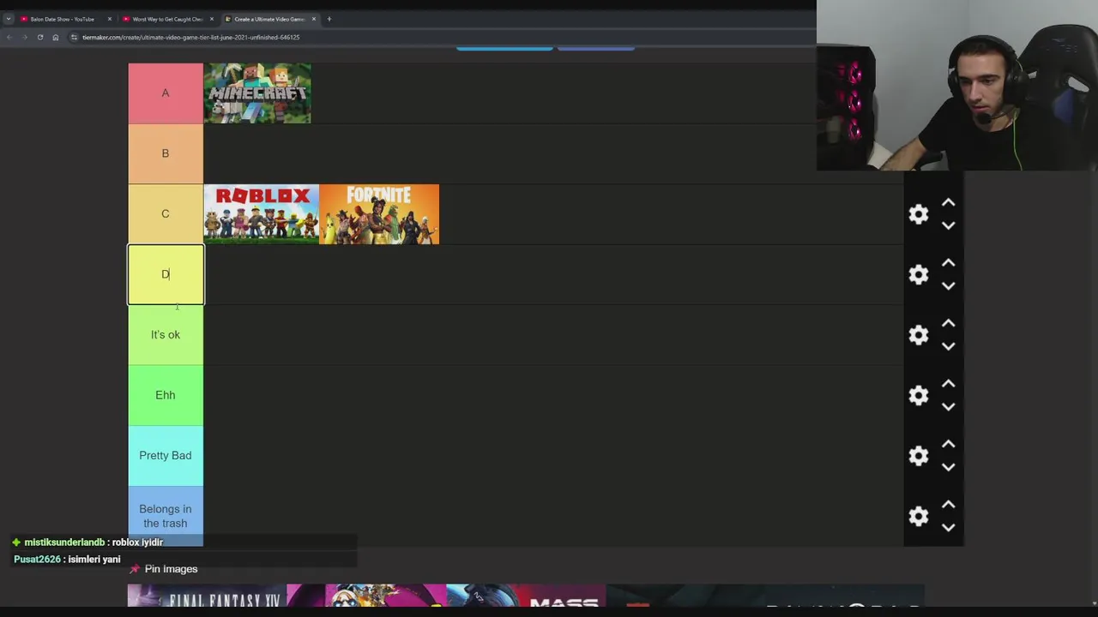Move It's ok row down
Image resolution: width=1098 pixels, height=617 pixels.
click(x=948, y=346)
